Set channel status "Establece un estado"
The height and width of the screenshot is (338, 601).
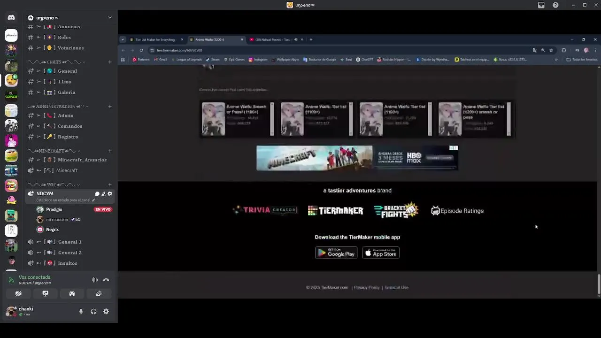coord(65,200)
